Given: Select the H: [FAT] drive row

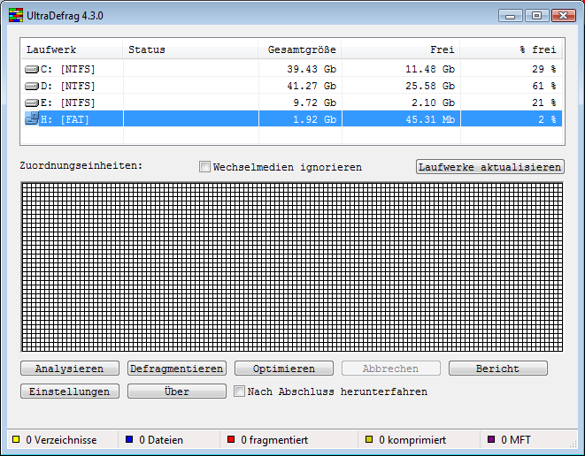Looking at the screenshot, I should tap(292, 118).
